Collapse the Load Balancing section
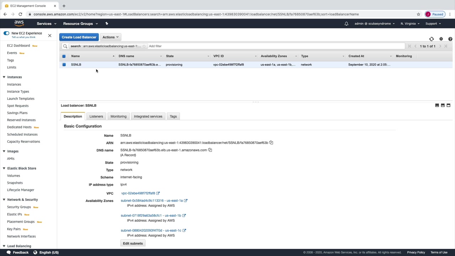Image resolution: width=455 pixels, height=256 pixels. click(4, 246)
